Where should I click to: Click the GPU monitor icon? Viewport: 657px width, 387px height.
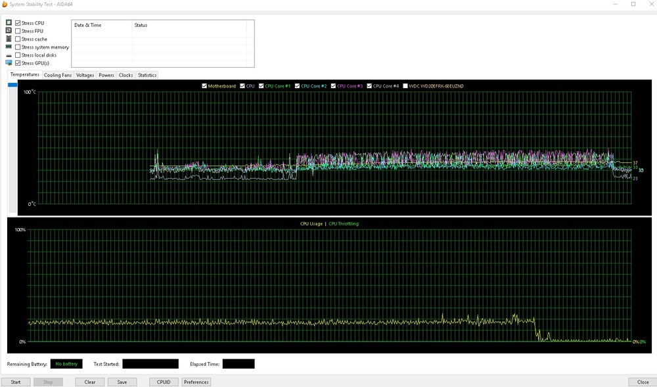9,63
